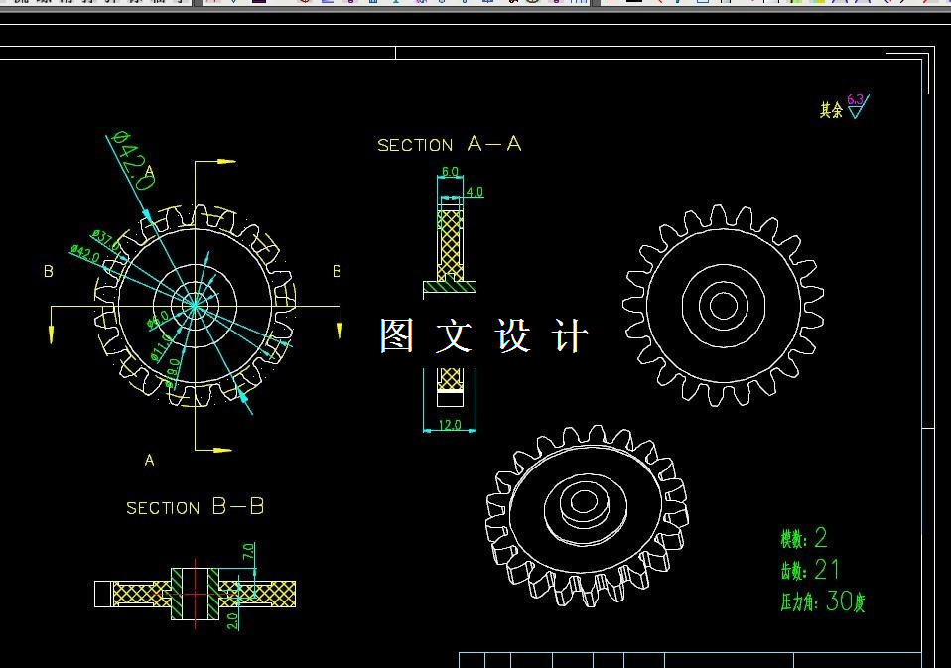Select the 压力角: 30度 pressure angle text
Viewport: 951px width, 668px height.
point(823,601)
